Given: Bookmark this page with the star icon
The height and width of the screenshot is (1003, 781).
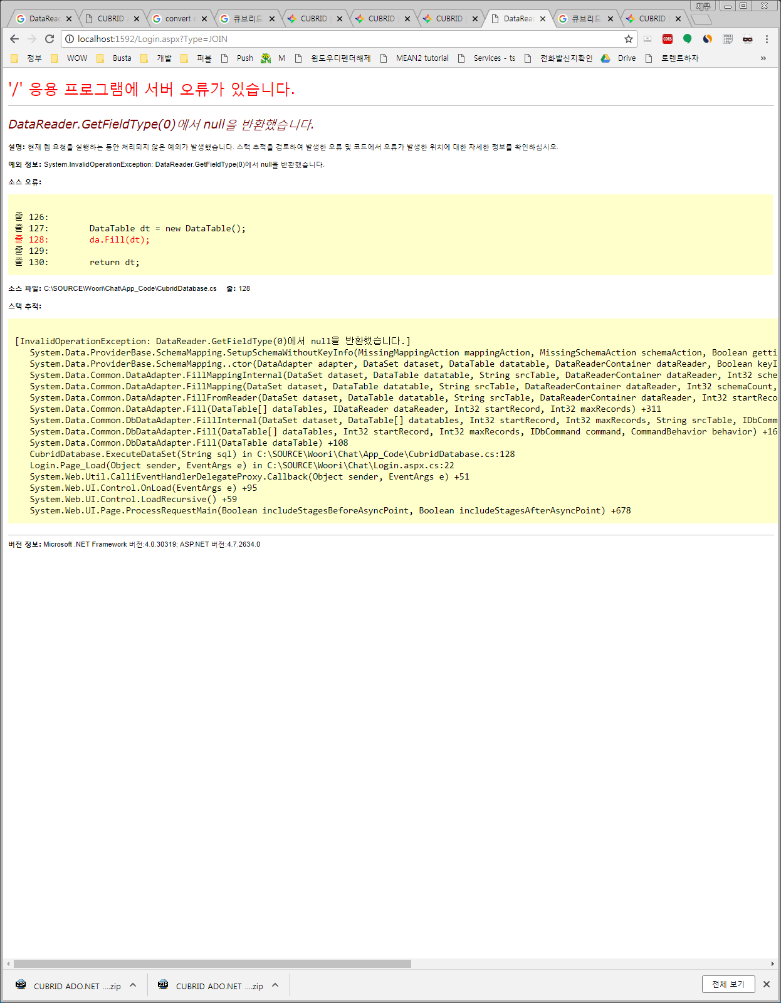Looking at the screenshot, I should tap(628, 39).
